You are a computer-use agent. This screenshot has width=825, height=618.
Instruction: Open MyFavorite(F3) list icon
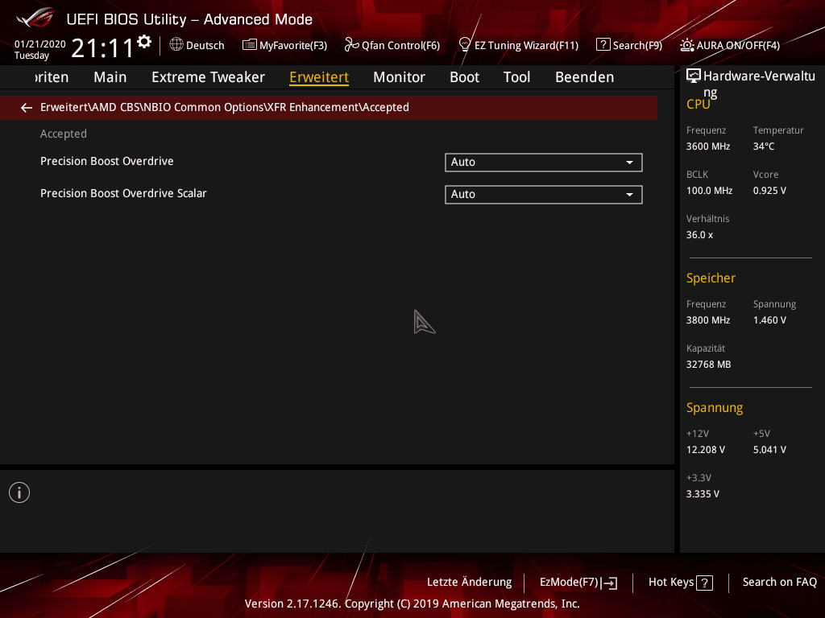(x=250, y=45)
